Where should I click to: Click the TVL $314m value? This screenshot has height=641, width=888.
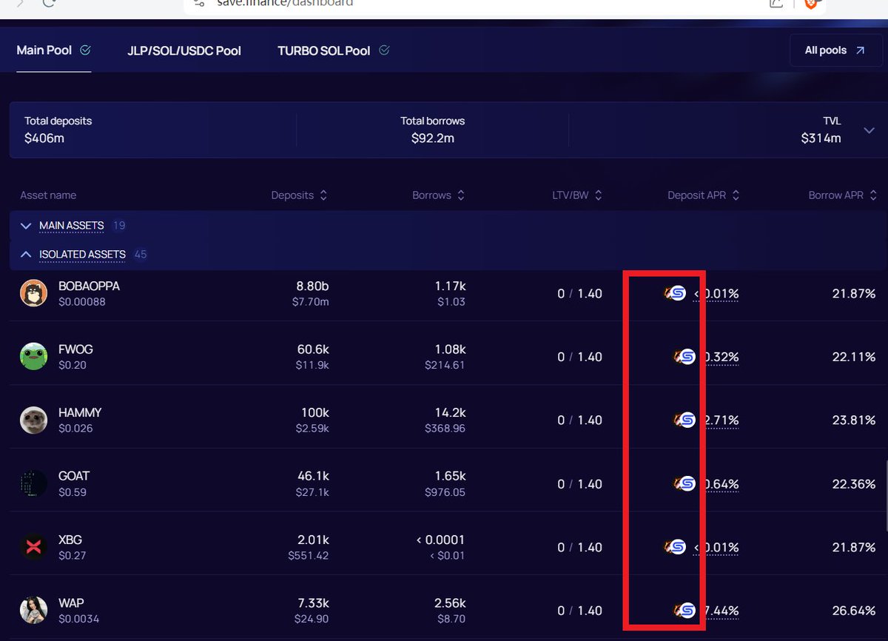(821, 138)
